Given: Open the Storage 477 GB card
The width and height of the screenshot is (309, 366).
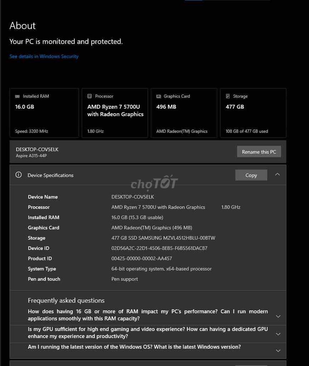Looking at the screenshot, I should 253,113.
